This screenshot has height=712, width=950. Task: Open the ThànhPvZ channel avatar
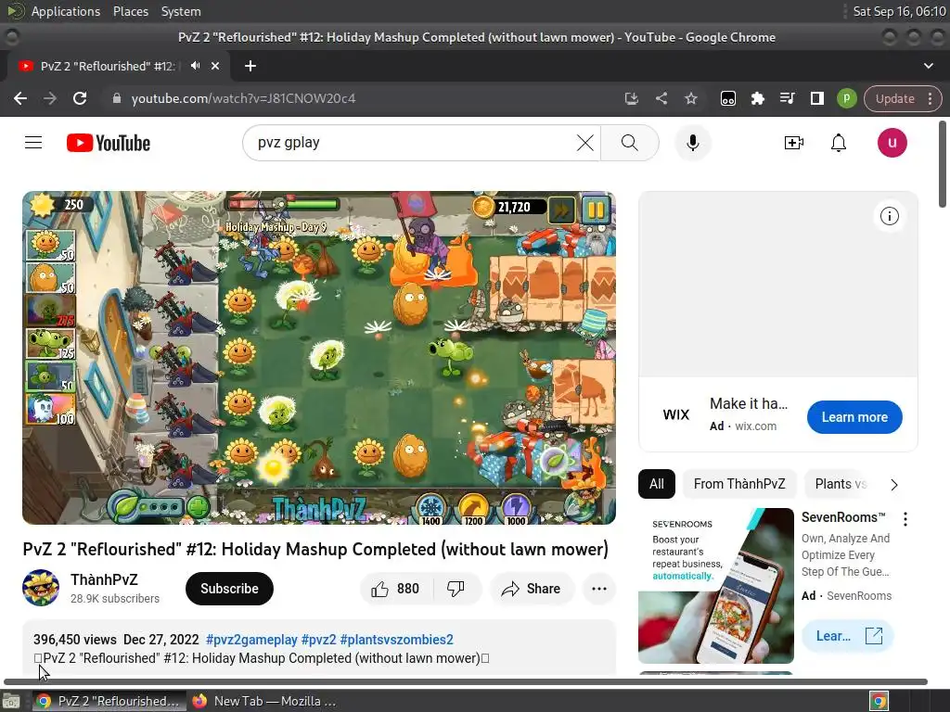point(41,587)
